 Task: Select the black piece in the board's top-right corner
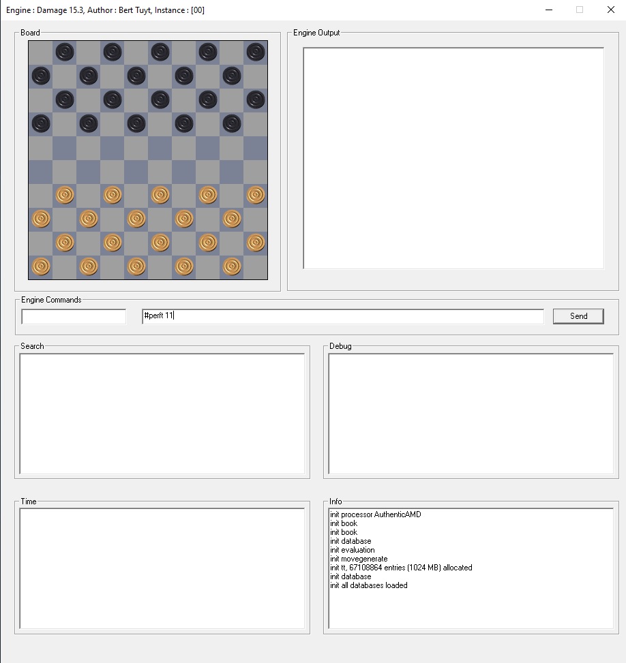pyautogui.click(x=256, y=52)
